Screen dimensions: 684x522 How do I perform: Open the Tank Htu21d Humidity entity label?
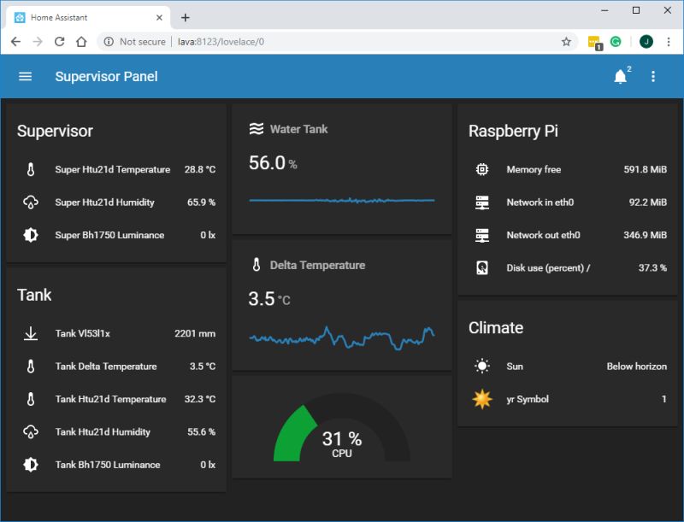click(x=103, y=431)
